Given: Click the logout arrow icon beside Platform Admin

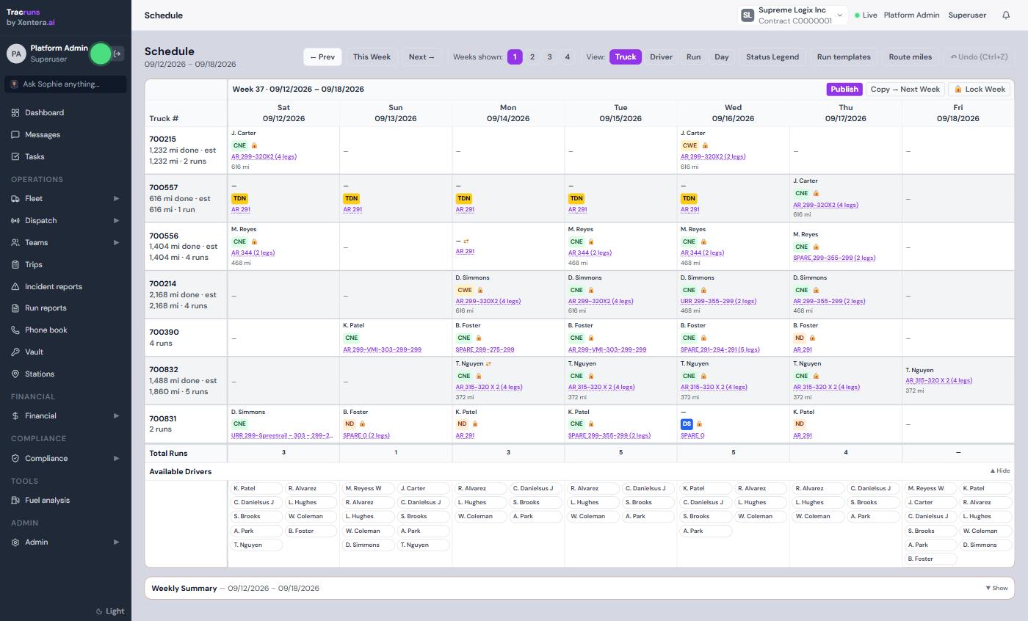Looking at the screenshot, I should (117, 54).
